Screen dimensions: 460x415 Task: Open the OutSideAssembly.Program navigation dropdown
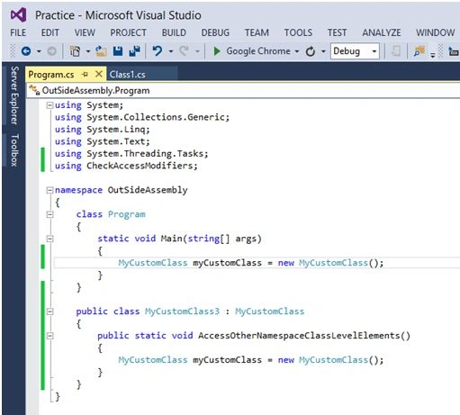pyautogui.click(x=243, y=90)
